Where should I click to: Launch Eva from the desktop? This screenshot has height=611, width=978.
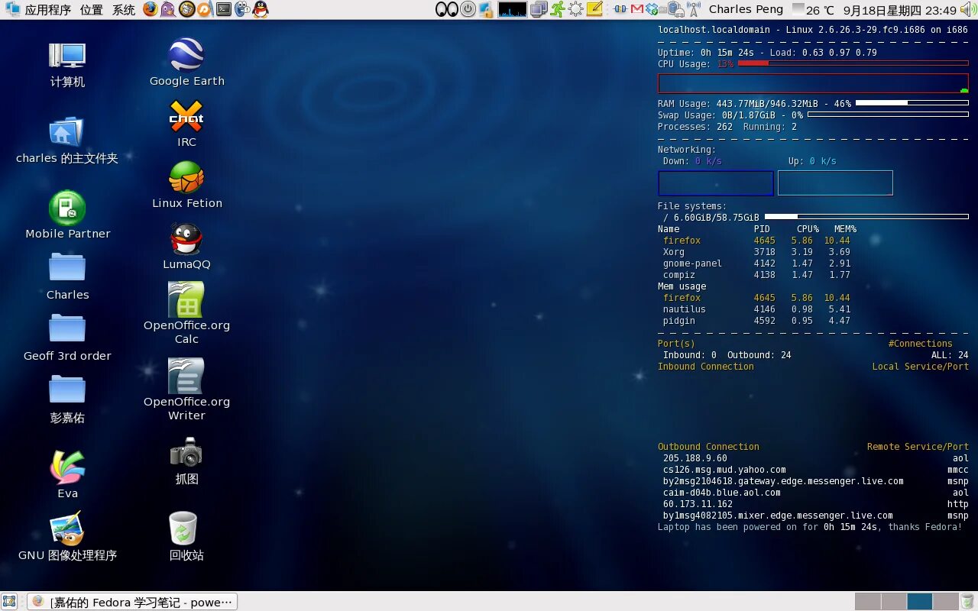tap(67, 474)
